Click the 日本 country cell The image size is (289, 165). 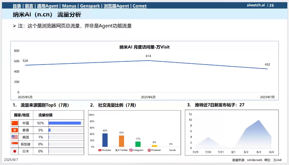26,151
